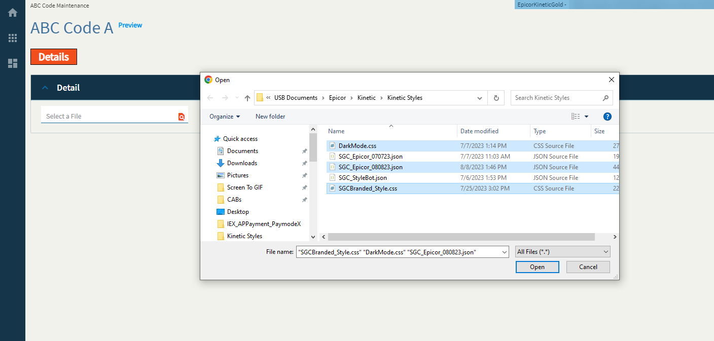Click the Pictures folder icon
The width and height of the screenshot is (714, 341).
[221, 175]
